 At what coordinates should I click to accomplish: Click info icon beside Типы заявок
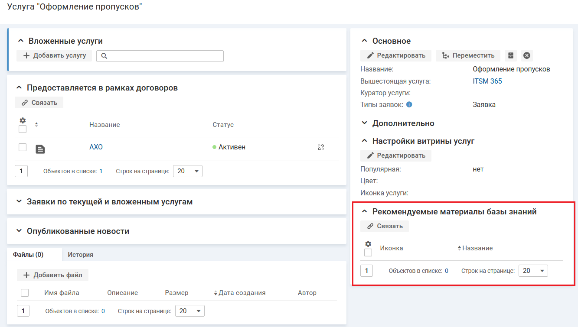click(409, 104)
